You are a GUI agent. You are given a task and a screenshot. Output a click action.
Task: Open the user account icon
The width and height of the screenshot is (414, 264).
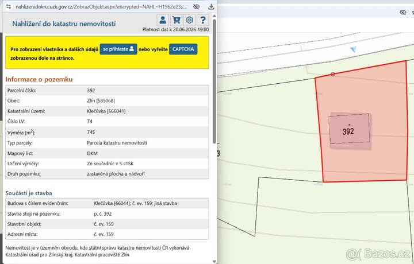pyautogui.click(x=163, y=20)
